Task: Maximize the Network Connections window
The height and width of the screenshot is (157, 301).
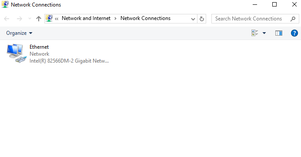Action: point(274,4)
